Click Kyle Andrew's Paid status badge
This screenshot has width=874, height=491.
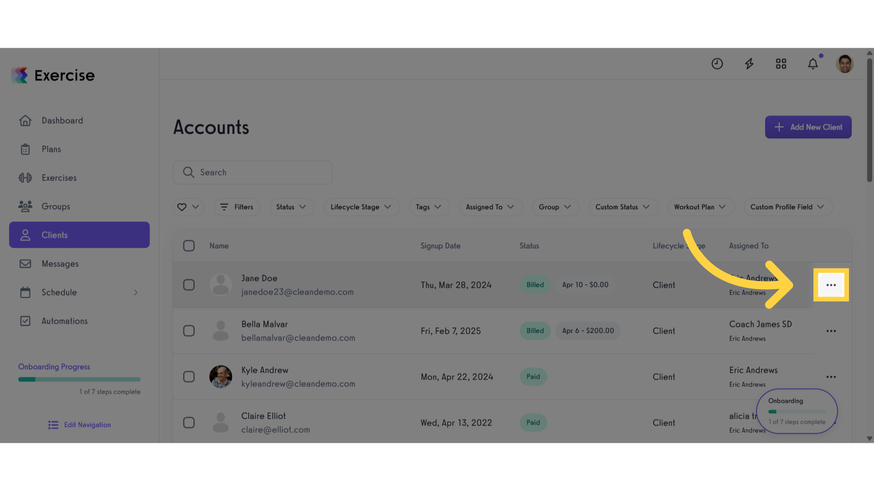(533, 377)
